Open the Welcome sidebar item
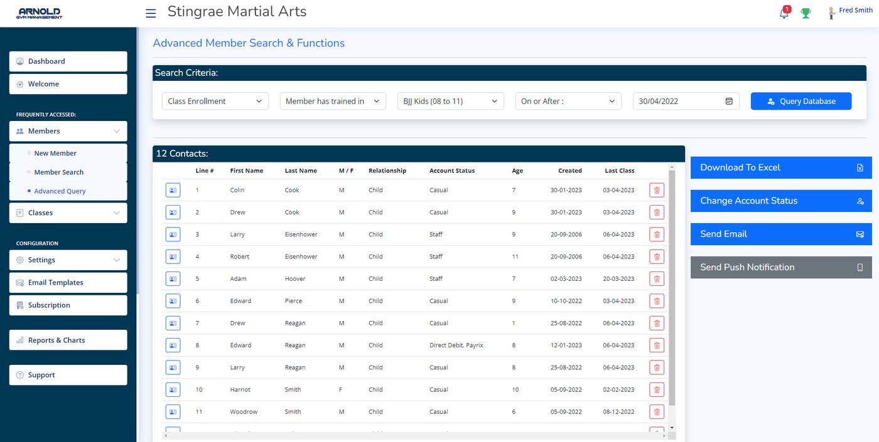 coord(68,84)
